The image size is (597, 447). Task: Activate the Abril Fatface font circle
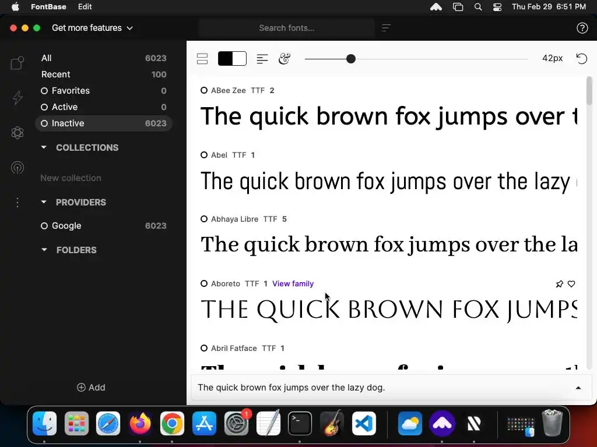(204, 348)
